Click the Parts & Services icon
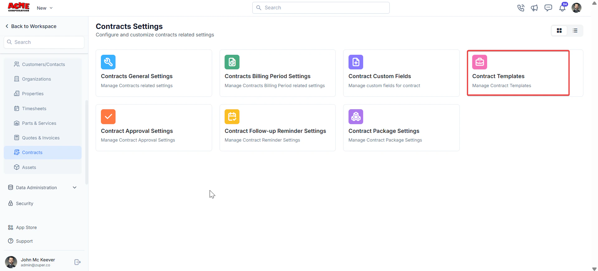The width and height of the screenshot is (598, 271). [x=17, y=123]
